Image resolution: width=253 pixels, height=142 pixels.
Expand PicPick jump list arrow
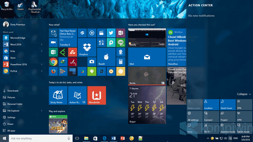[x=42, y=71]
